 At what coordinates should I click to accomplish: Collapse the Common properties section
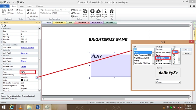point(2,29)
